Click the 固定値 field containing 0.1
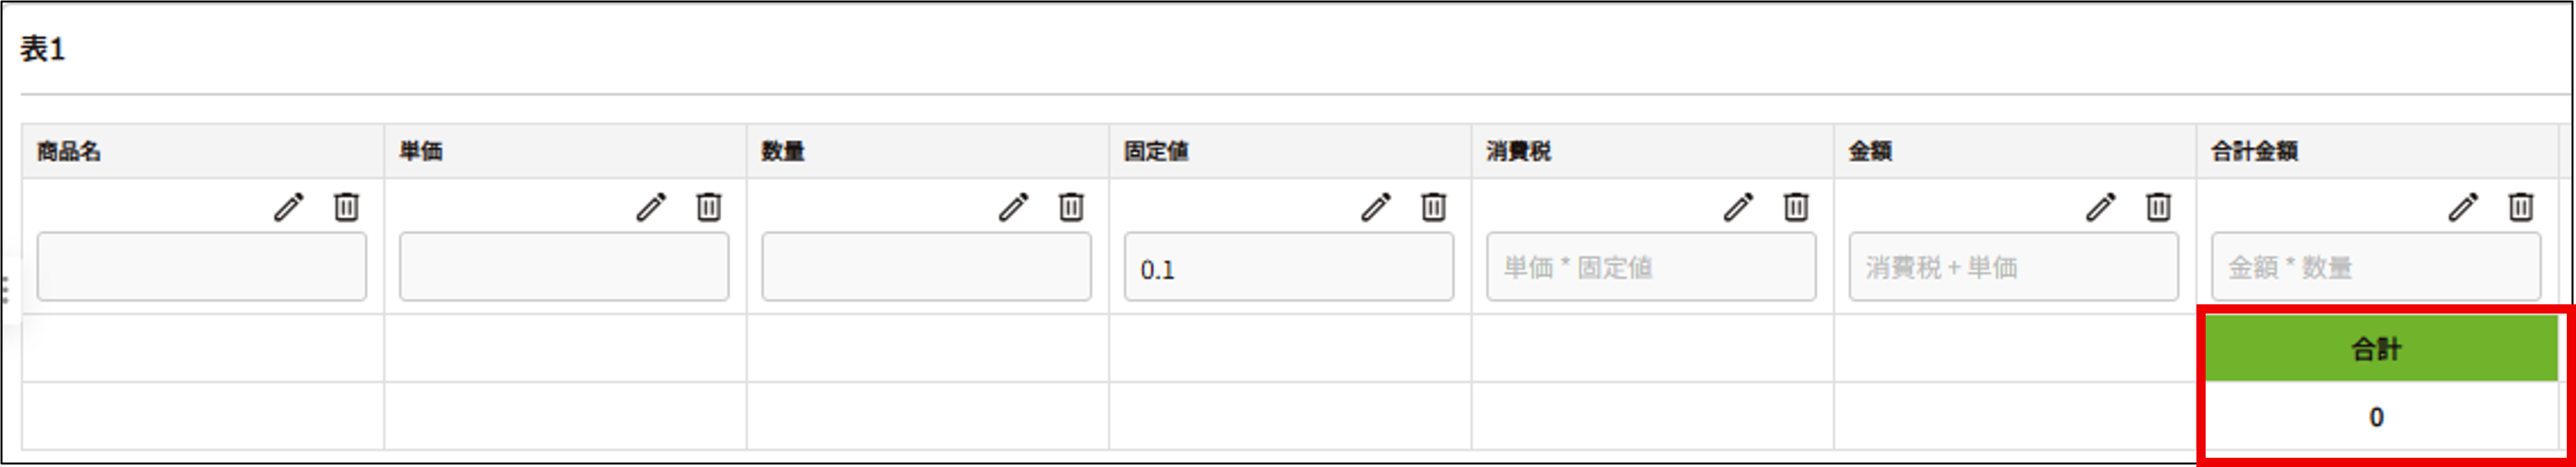 (1288, 267)
